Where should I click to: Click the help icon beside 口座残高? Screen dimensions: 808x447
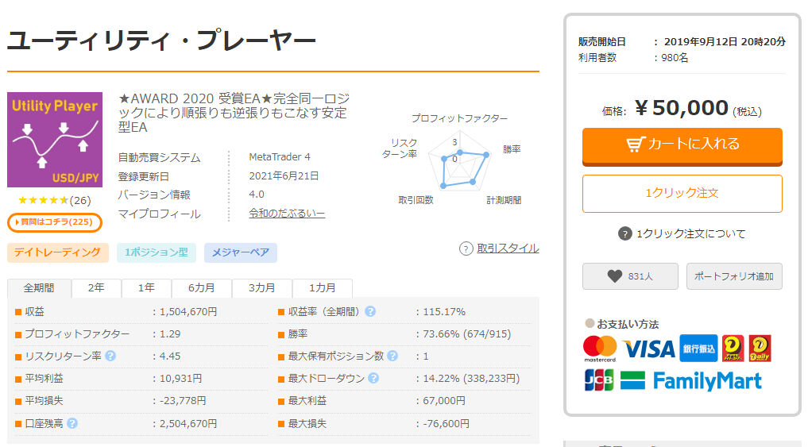(72, 423)
